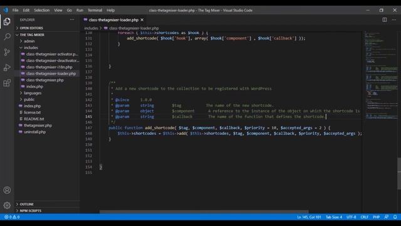
Task: Open the Explorer view in activity bar
Action: [x=7, y=21]
